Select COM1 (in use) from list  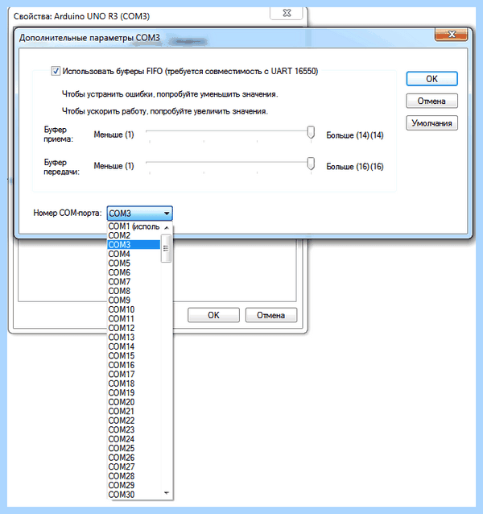click(x=134, y=226)
